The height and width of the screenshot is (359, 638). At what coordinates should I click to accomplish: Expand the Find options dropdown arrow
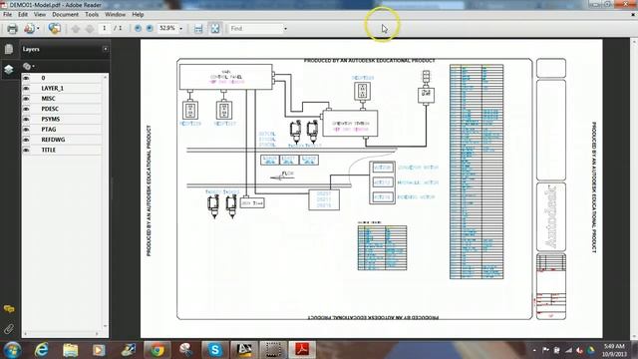coord(285,29)
